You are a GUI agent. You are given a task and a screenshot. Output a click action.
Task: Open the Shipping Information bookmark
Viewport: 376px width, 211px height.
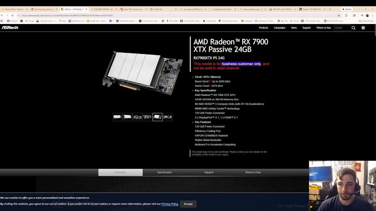pos(229,21)
